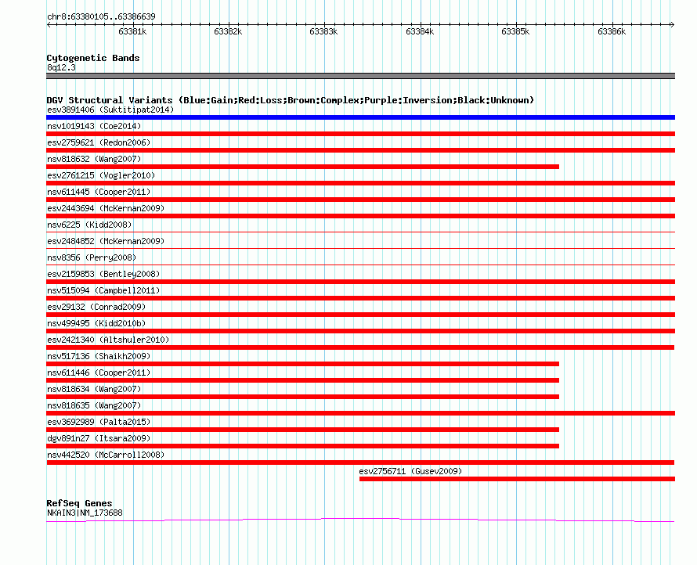
Task: Select esv2159853 (Bentley2008) label
Action: coord(103,274)
